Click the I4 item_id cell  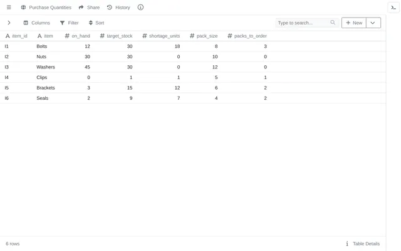(x=7, y=77)
